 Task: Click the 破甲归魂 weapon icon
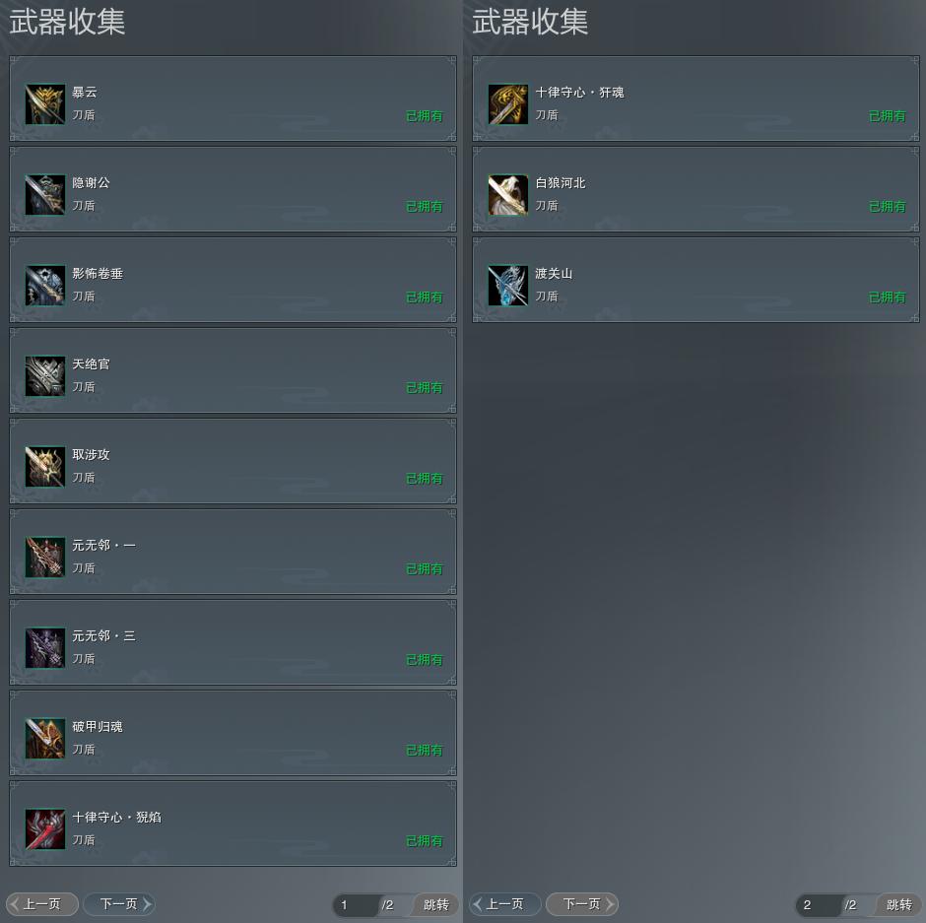45,738
